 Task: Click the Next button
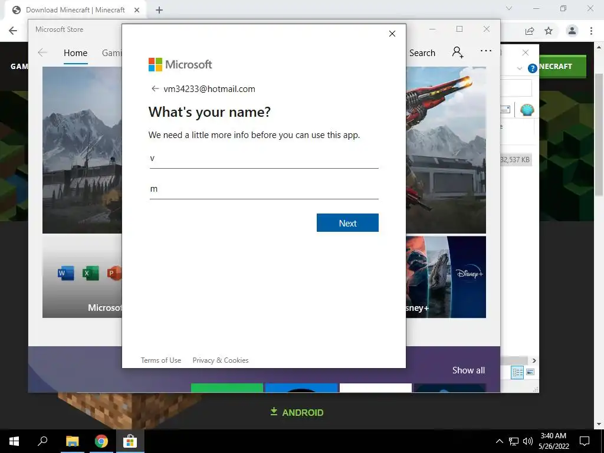pos(347,222)
